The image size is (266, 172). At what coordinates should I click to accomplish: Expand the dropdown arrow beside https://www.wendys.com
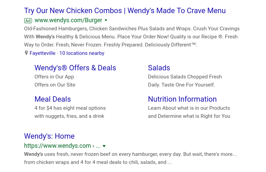tap(104, 146)
